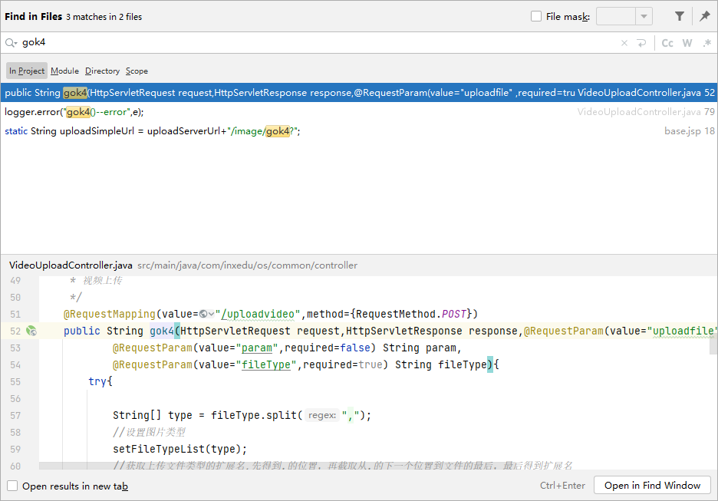Check Open results in new tab
The image size is (718, 501).
pyautogui.click(x=12, y=486)
